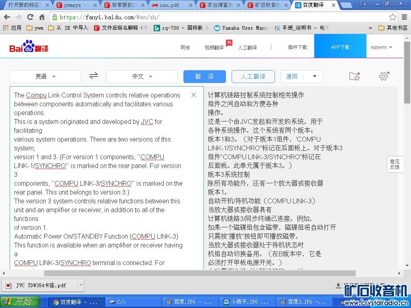Click the Baidu Translate logo

tap(29, 47)
